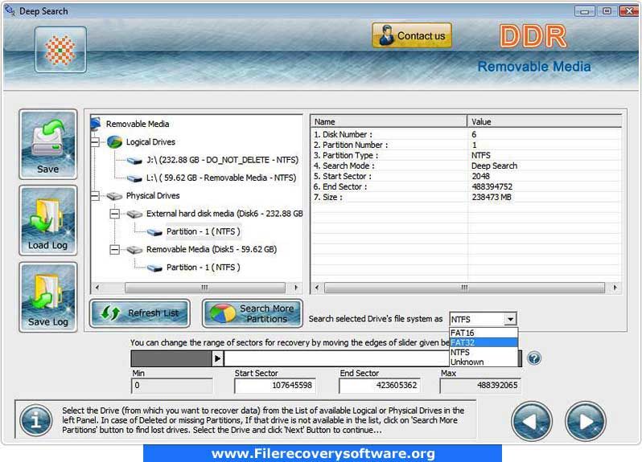Screen dimensions: 642x462
Task: Select the Removable Media root node
Action: [137, 124]
